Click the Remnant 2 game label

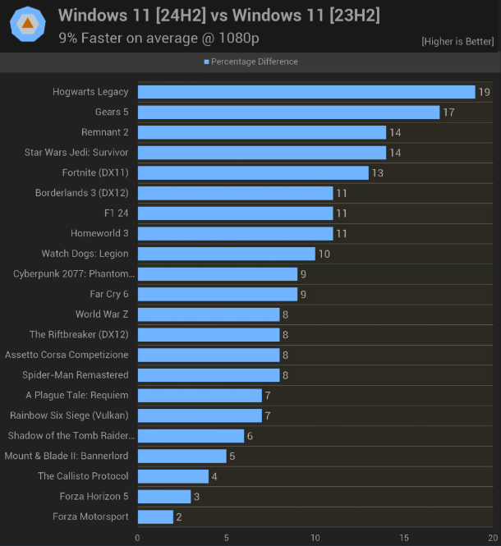tap(104, 132)
